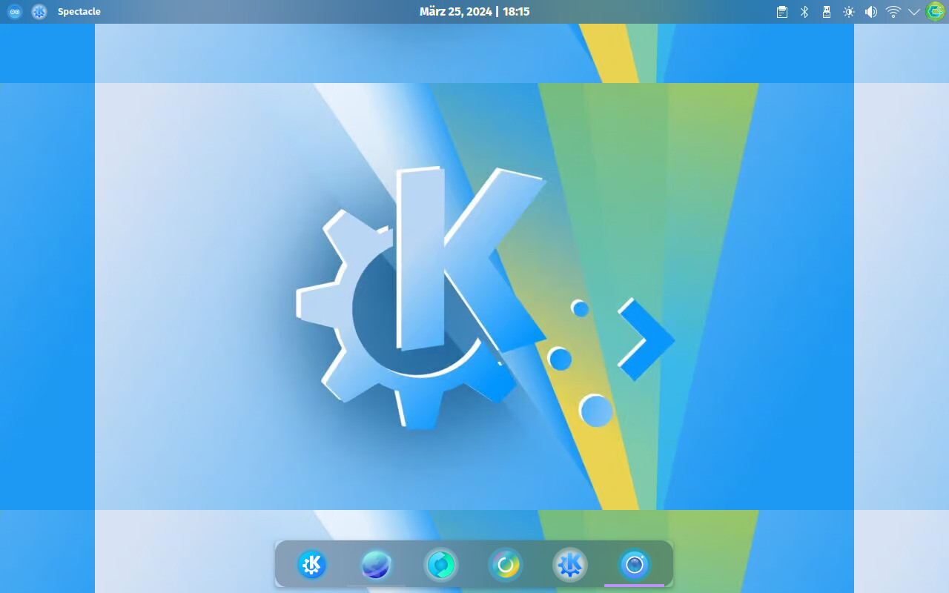Click the KDE gear icon in top panel
Viewport: 949px width, 593px height.
(x=39, y=12)
